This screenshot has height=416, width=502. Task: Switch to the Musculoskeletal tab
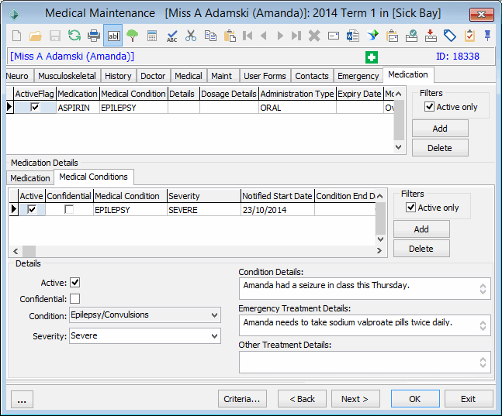(67, 76)
